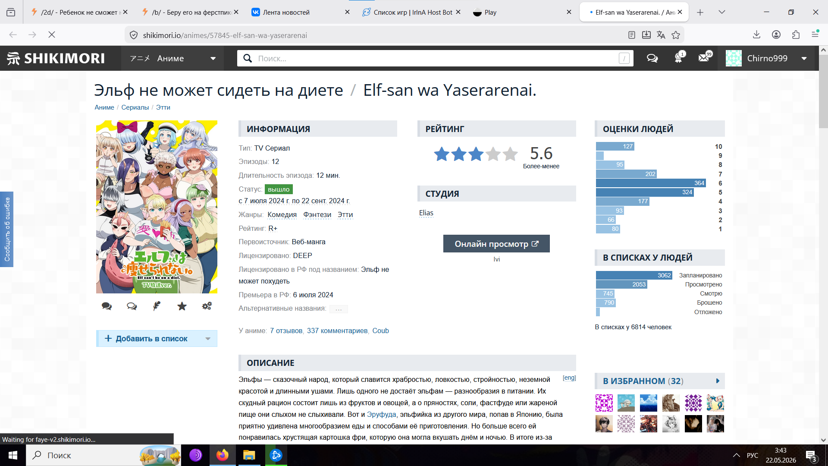Screen dimensions: 828x466
Task: List all tabs dropdown arrow
Action: [x=722, y=13]
